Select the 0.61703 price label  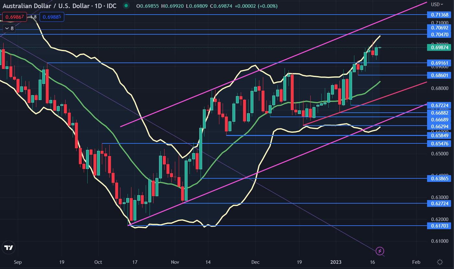point(440,226)
